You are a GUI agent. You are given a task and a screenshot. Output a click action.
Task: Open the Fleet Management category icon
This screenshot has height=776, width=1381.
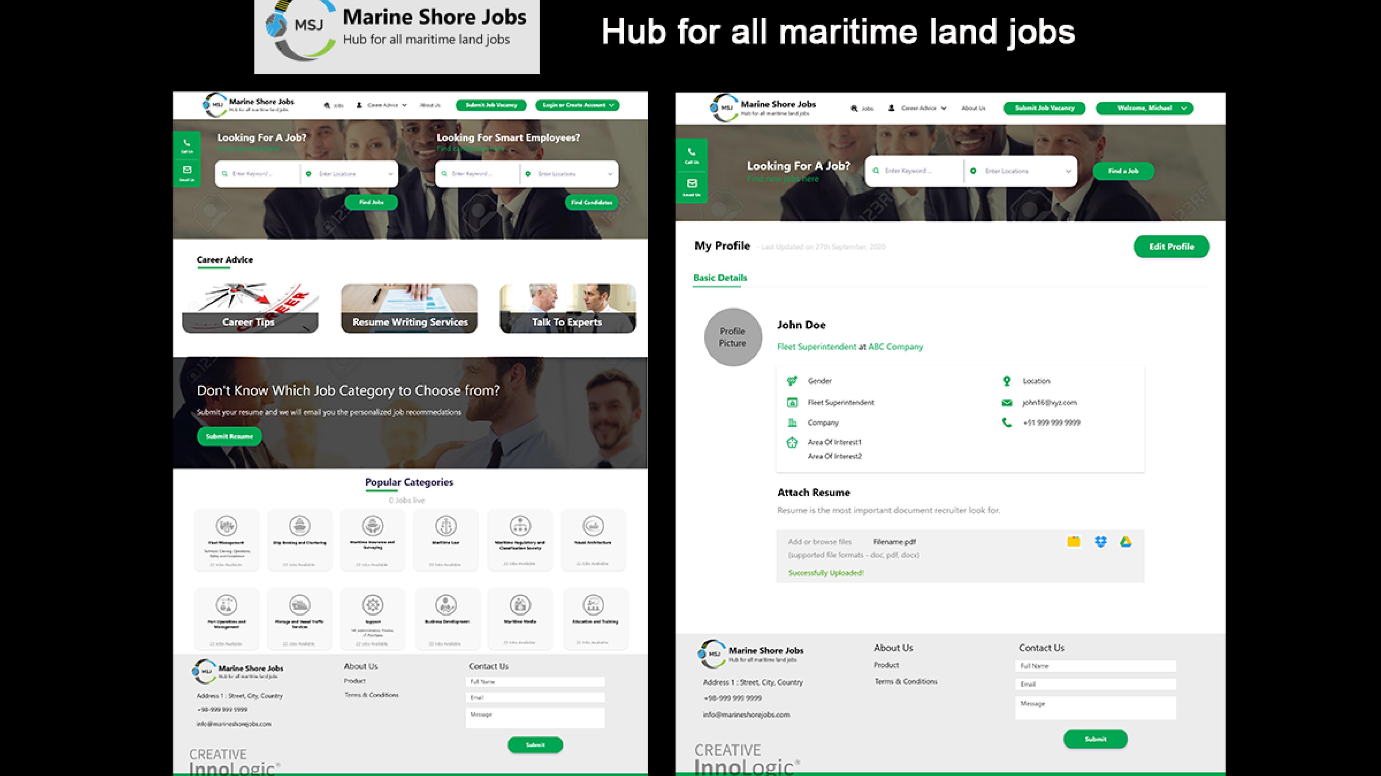[x=226, y=526]
